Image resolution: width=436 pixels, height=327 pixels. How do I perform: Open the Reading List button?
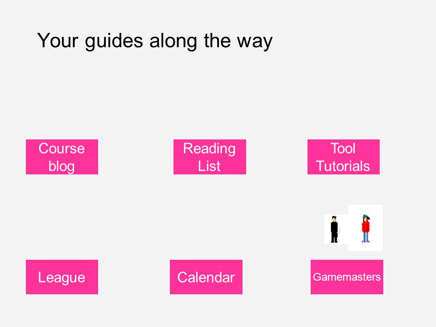coord(210,157)
